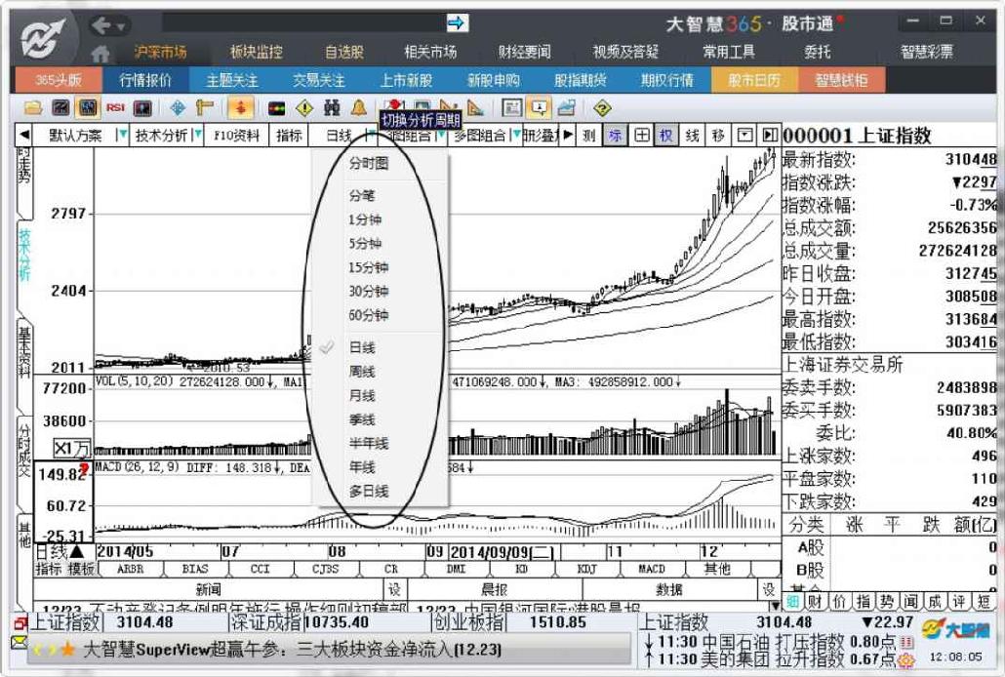Click the pickaxe tool toolbar icon

205,107
